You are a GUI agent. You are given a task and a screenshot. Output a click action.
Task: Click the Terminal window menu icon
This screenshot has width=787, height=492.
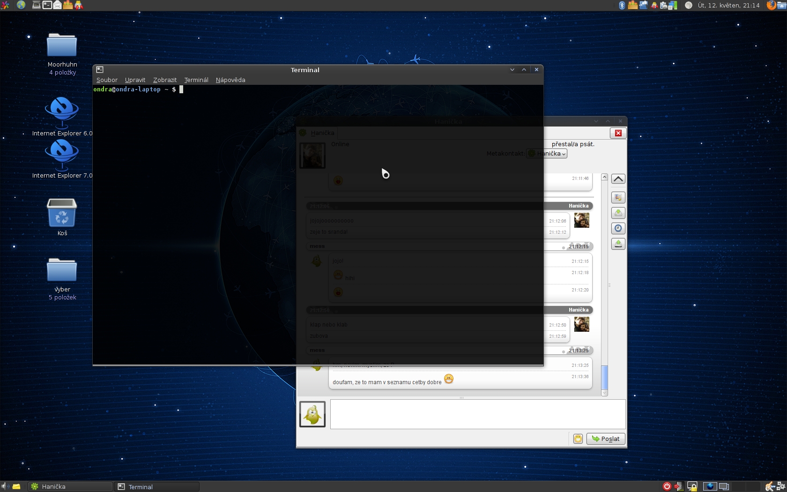pos(100,69)
